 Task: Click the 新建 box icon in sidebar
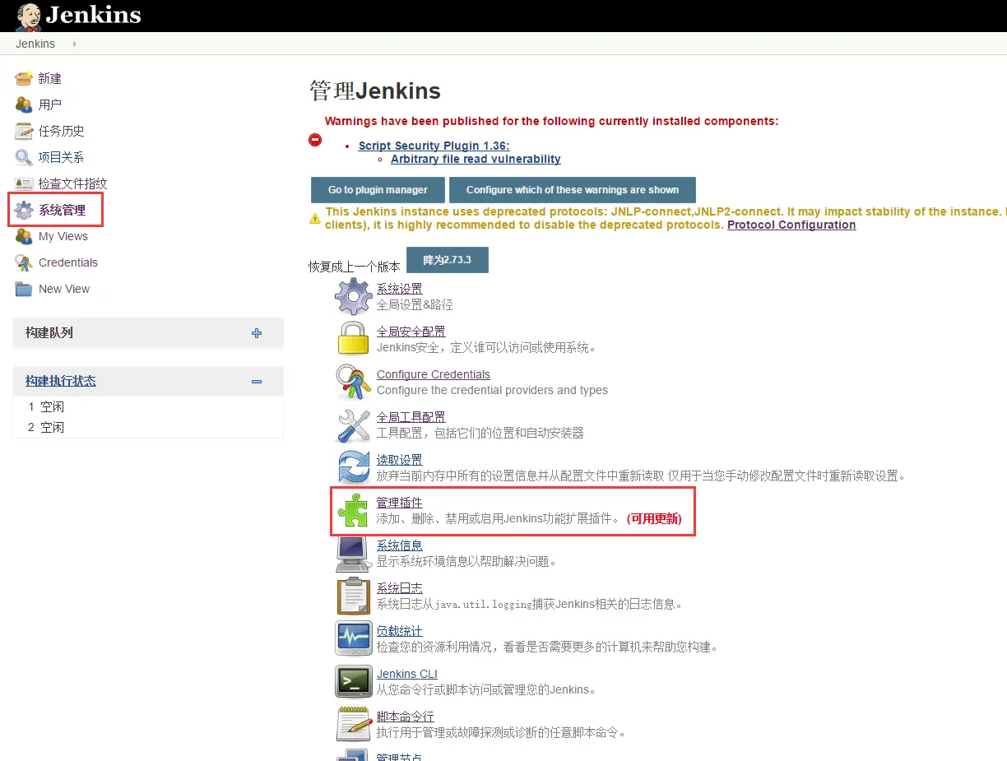click(24, 78)
